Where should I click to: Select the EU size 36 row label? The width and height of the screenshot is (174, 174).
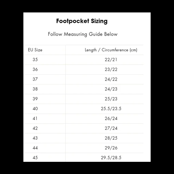point(35,70)
